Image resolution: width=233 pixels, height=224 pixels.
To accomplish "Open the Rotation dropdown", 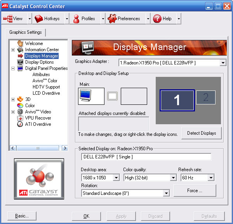I will tap(166, 193).
